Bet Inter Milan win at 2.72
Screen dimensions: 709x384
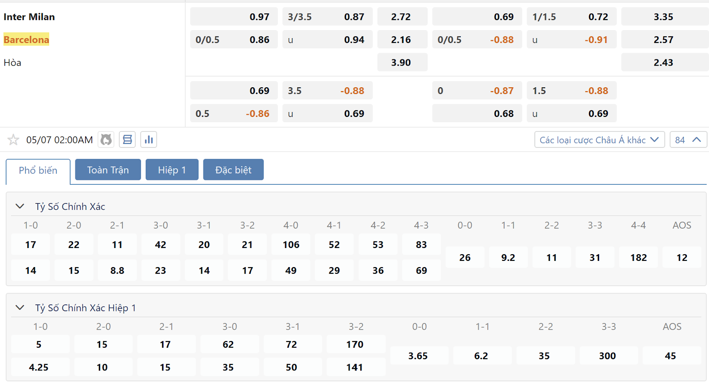(x=402, y=17)
